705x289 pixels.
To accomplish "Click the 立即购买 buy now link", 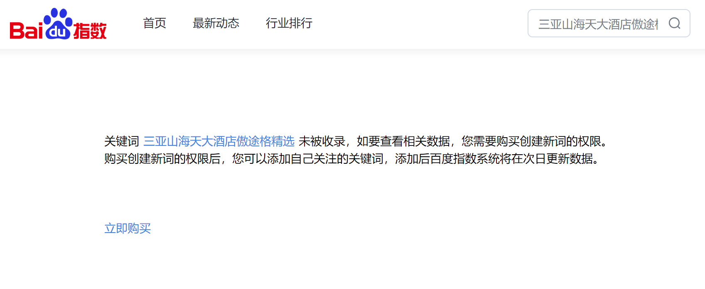I will (x=128, y=228).
